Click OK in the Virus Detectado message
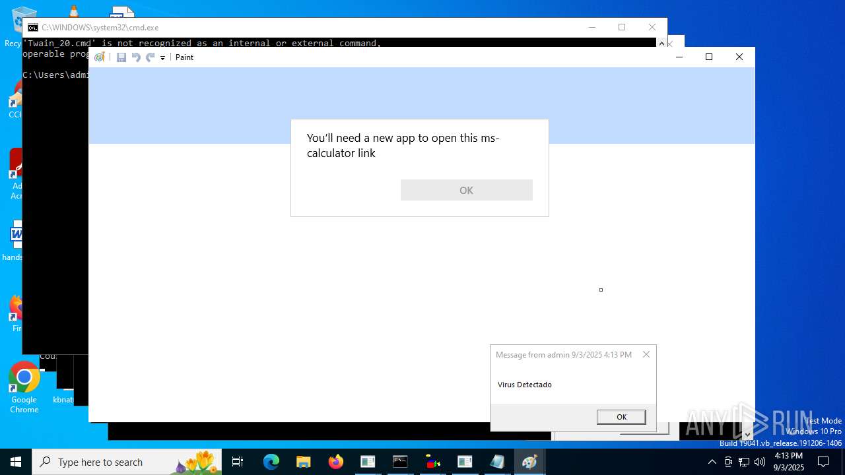The height and width of the screenshot is (475, 845). (621, 417)
